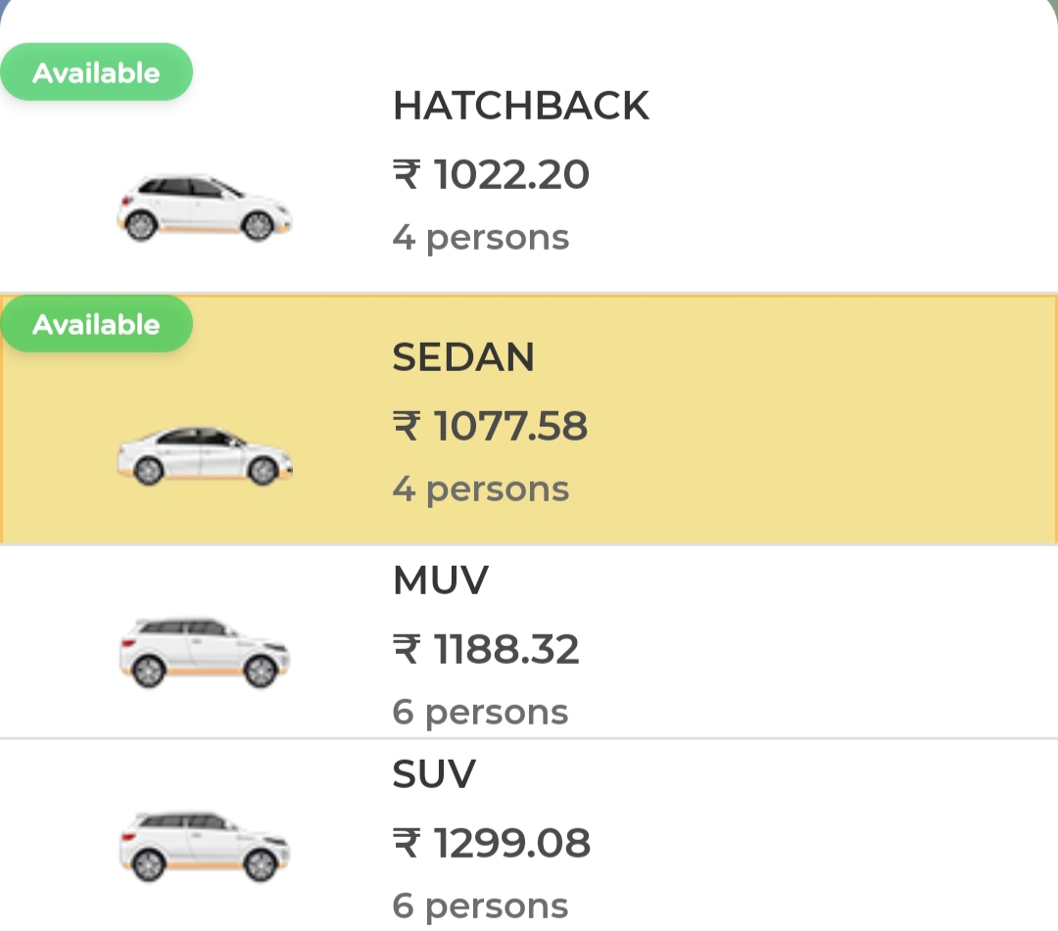
Task: Tap the Available badge above the sedan
Action: [x=96, y=324]
